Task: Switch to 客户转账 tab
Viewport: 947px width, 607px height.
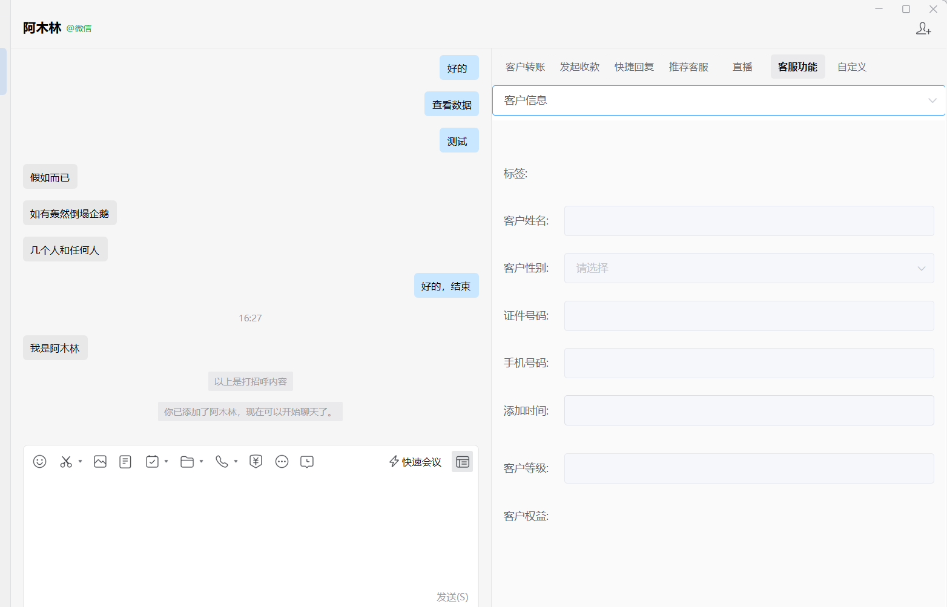Action: [x=525, y=67]
